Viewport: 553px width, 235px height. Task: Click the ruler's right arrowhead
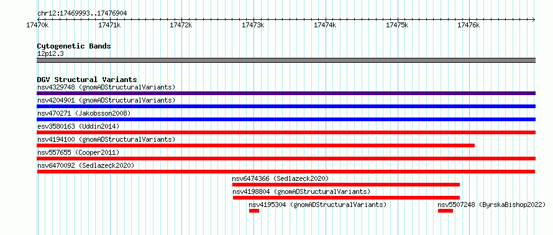click(x=534, y=19)
